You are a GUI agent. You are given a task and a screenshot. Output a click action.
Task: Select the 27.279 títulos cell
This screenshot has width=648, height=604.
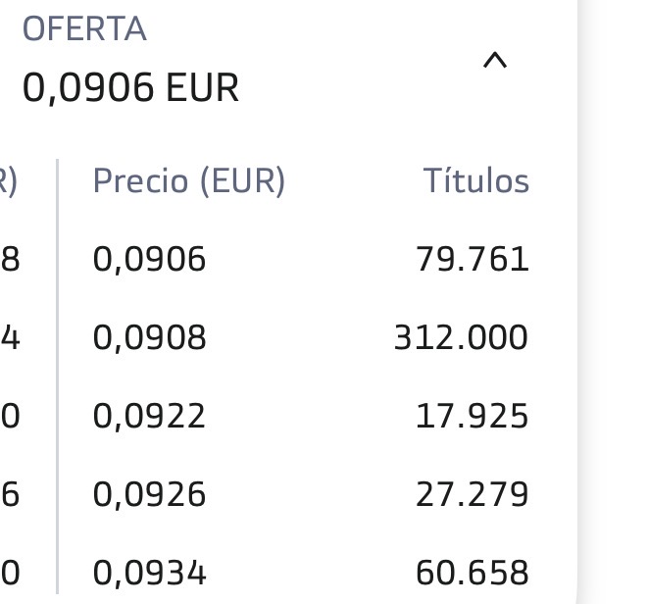(x=472, y=494)
